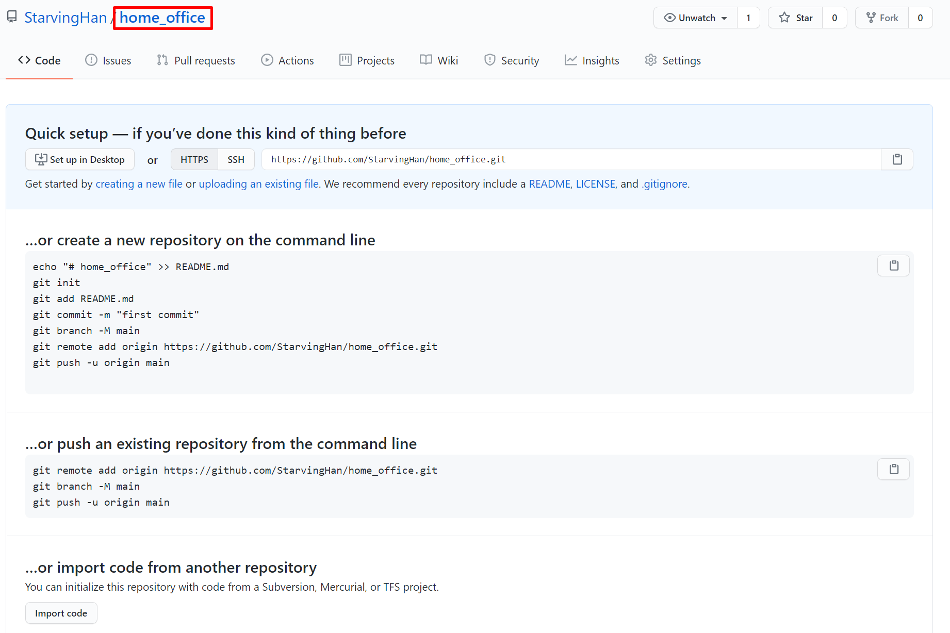Switch to the Projects tab
Viewport: 950px width, 633px height.
click(x=367, y=60)
